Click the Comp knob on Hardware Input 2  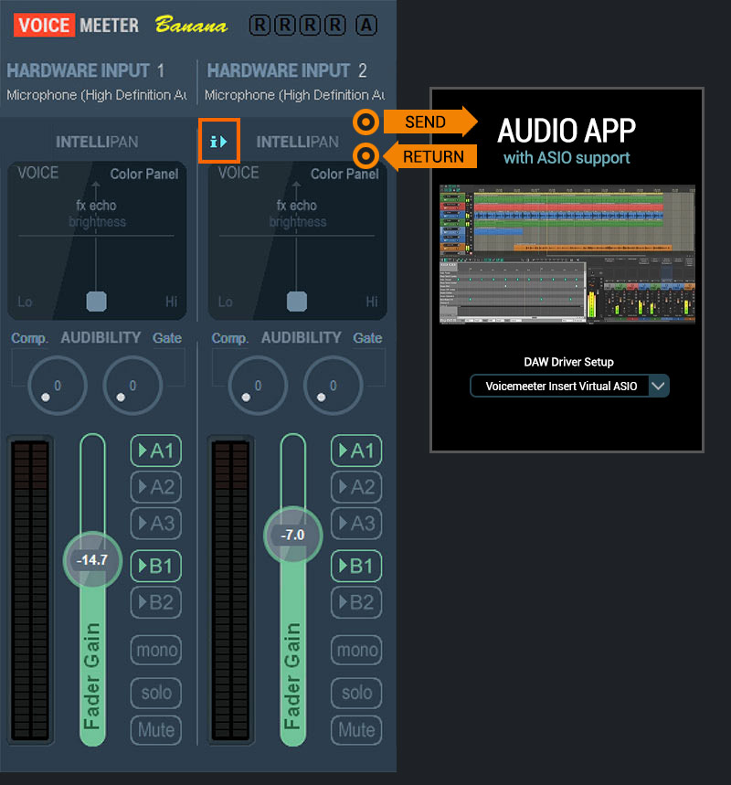[258, 385]
